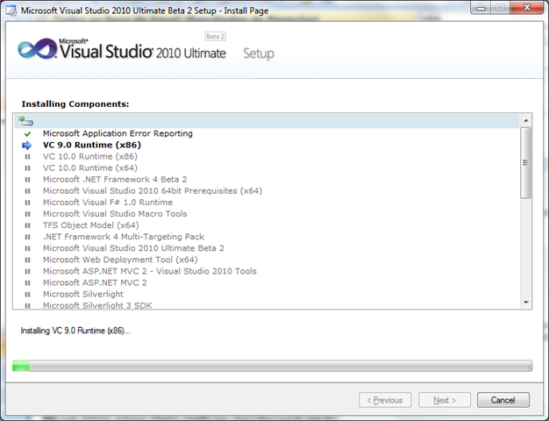549x421 pixels.
Task: Click the Next button
Action: 445,400
